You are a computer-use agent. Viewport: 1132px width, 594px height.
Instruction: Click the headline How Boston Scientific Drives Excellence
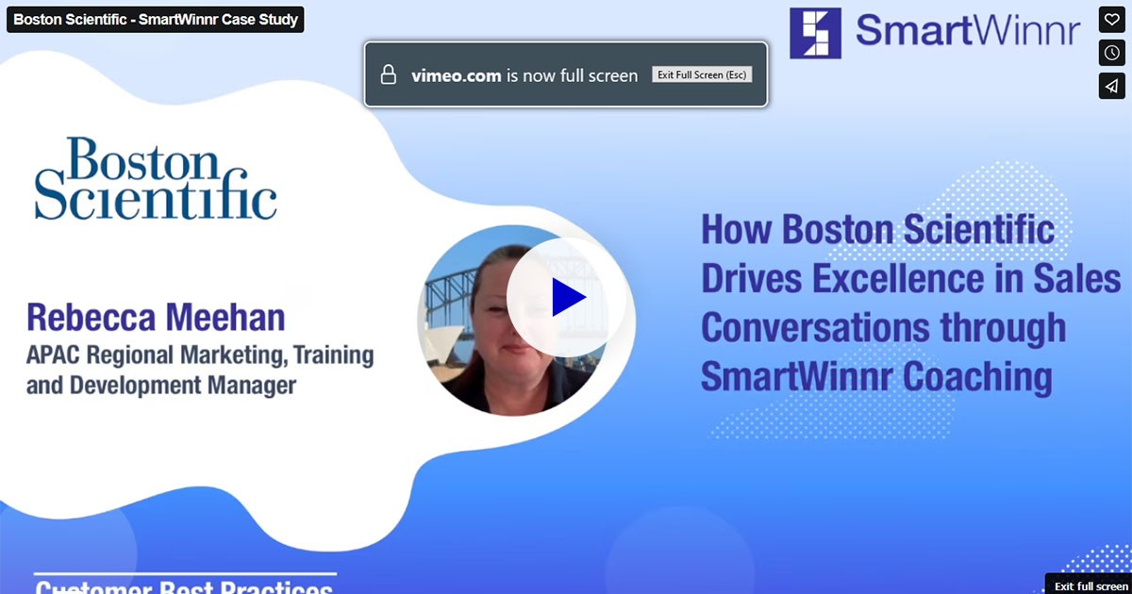(x=910, y=304)
